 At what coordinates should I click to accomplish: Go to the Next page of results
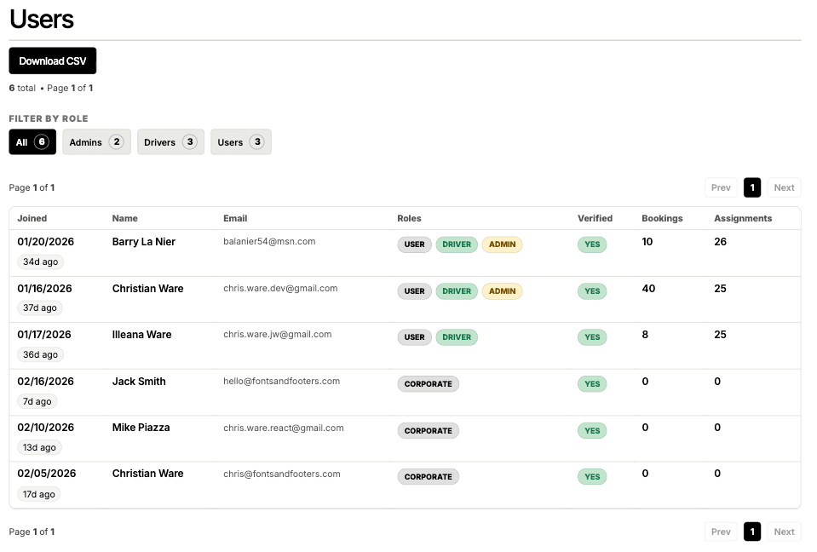[x=783, y=187]
